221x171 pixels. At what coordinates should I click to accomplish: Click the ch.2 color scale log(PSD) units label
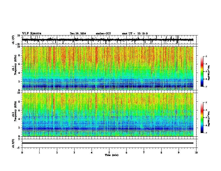[x=209, y=119]
